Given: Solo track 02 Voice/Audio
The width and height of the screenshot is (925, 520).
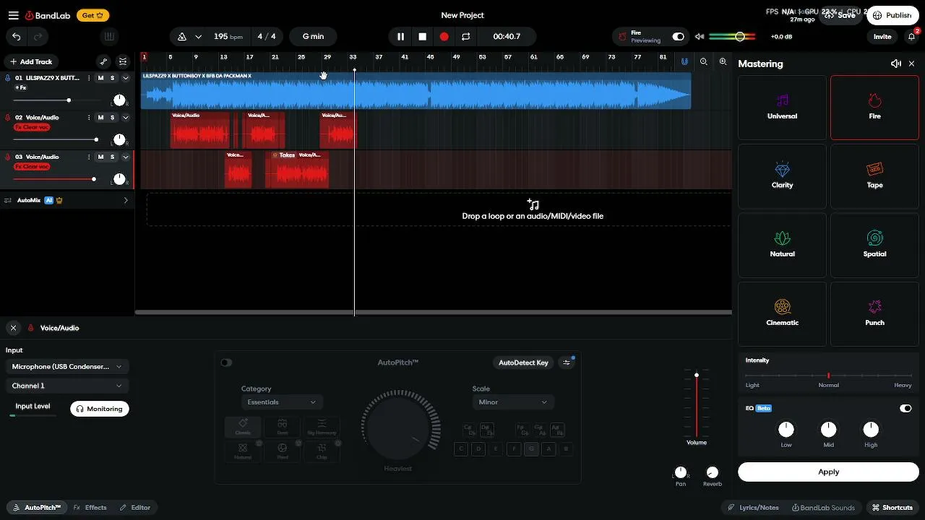Looking at the screenshot, I should point(112,118).
